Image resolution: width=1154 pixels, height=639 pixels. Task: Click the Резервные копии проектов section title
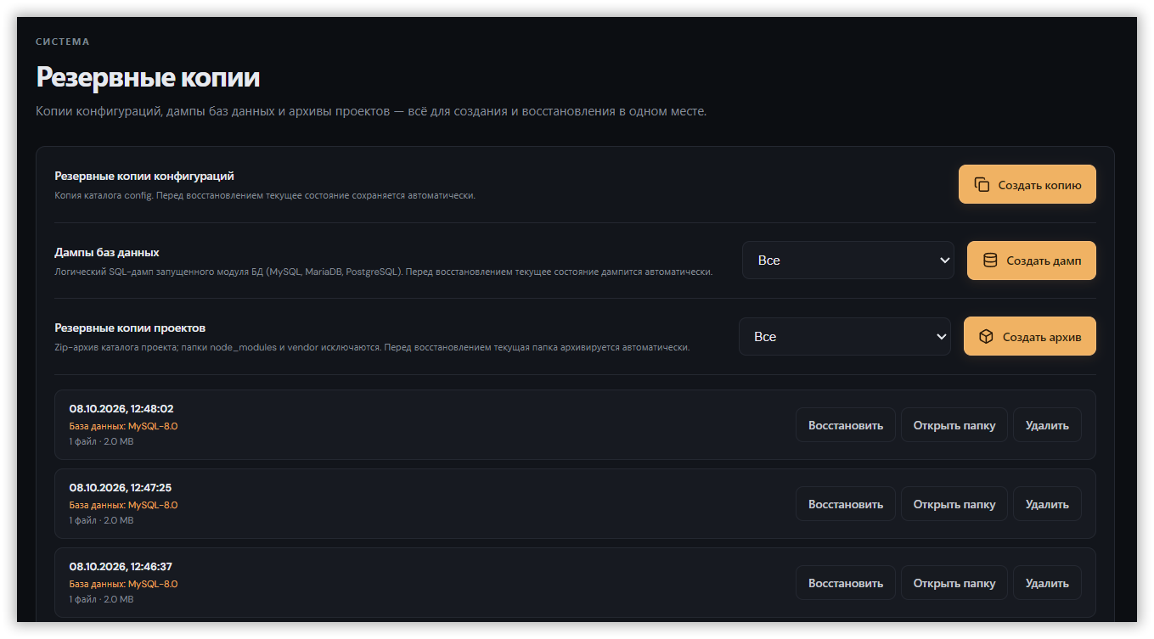pyautogui.click(x=130, y=328)
